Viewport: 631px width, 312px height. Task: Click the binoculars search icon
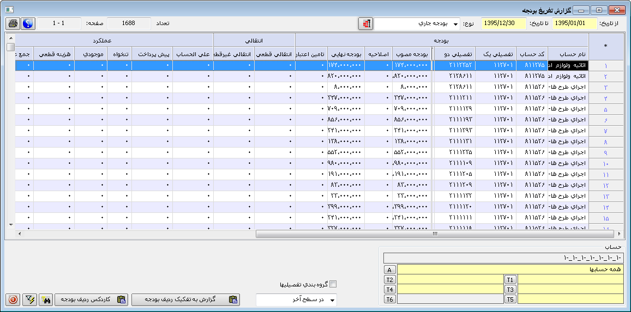click(x=46, y=299)
